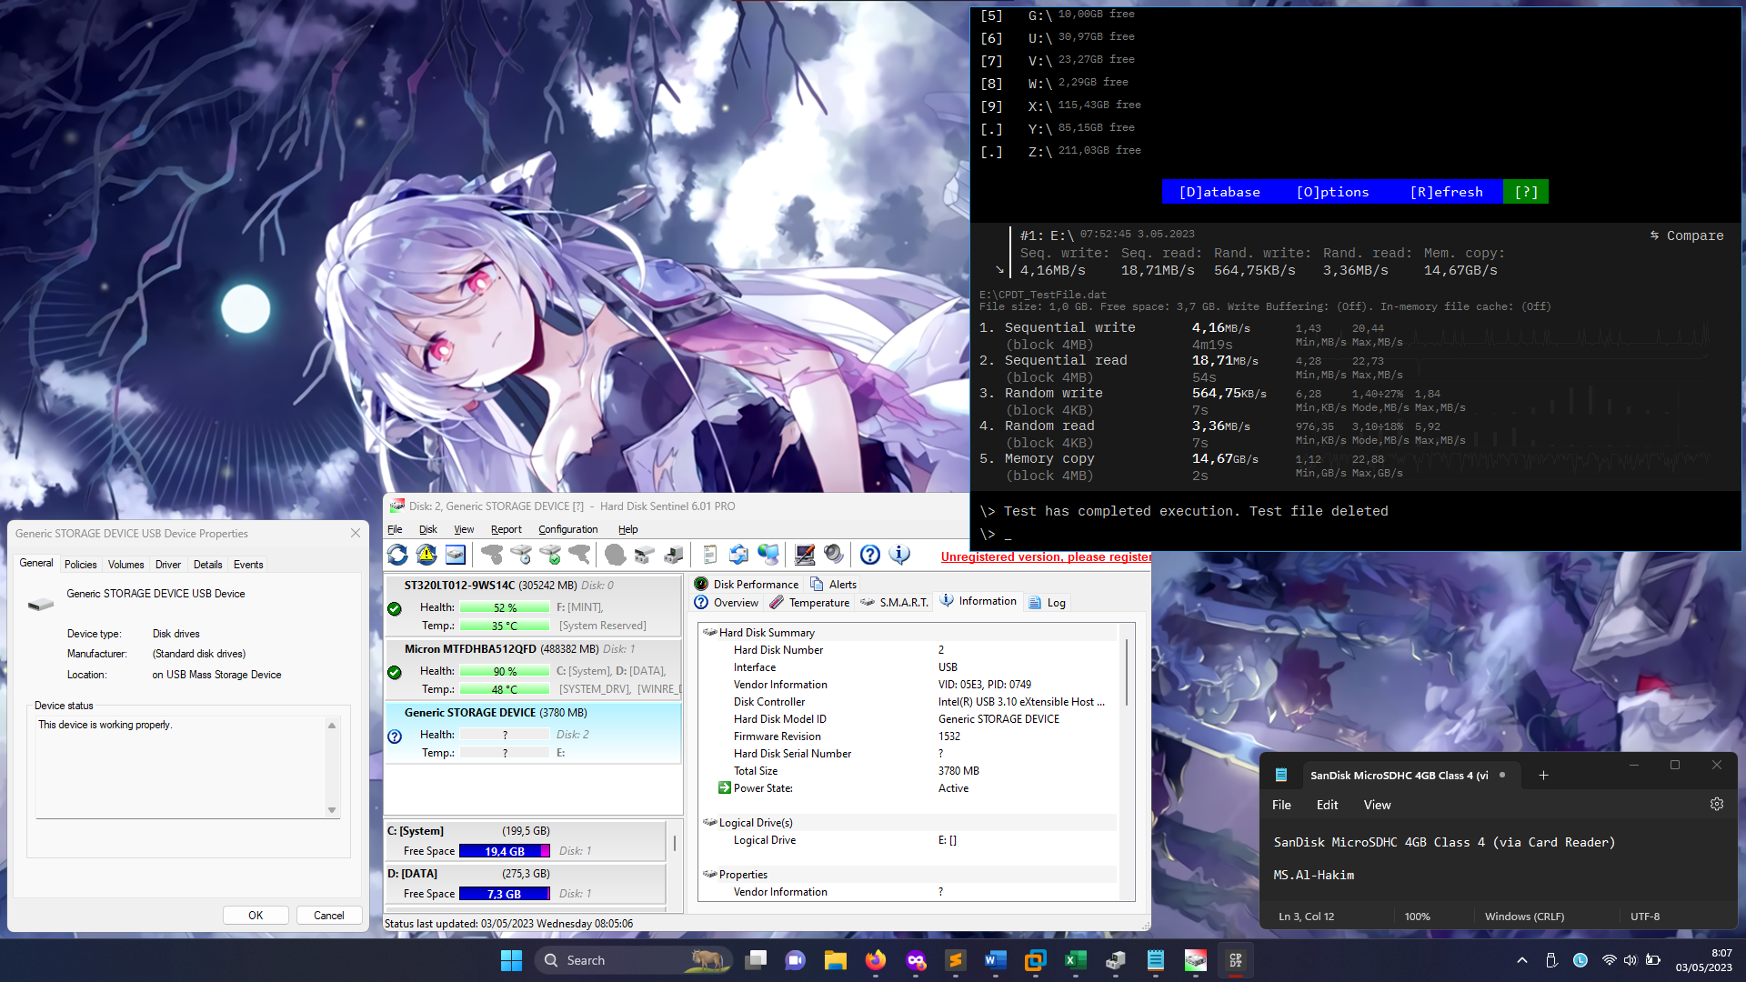Click the Wi-Fi network tray icon
This screenshot has height=982, width=1746.
(1609, 960)
